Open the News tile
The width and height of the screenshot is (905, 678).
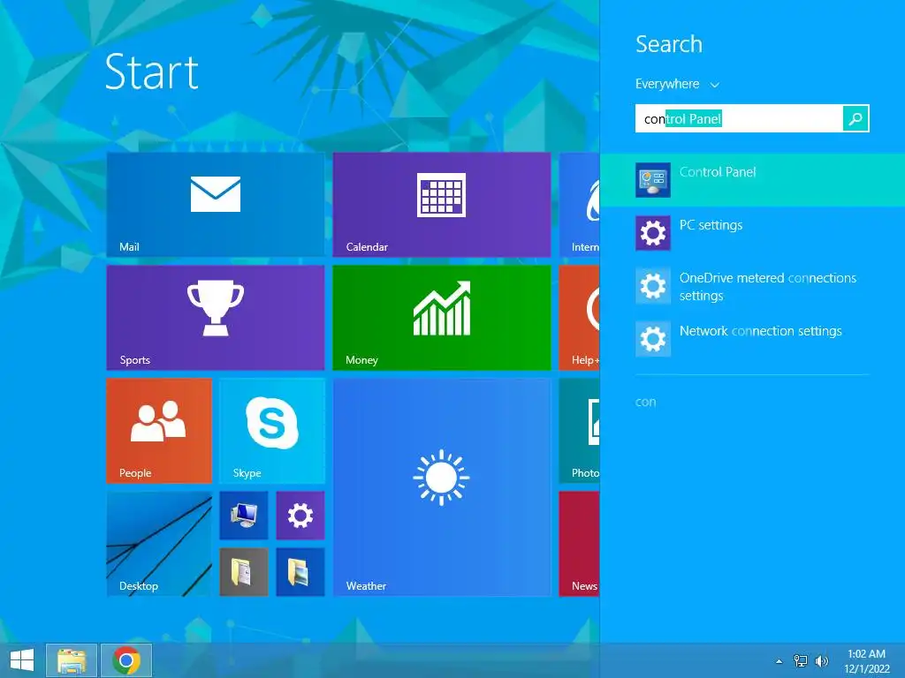pos(580,543)
